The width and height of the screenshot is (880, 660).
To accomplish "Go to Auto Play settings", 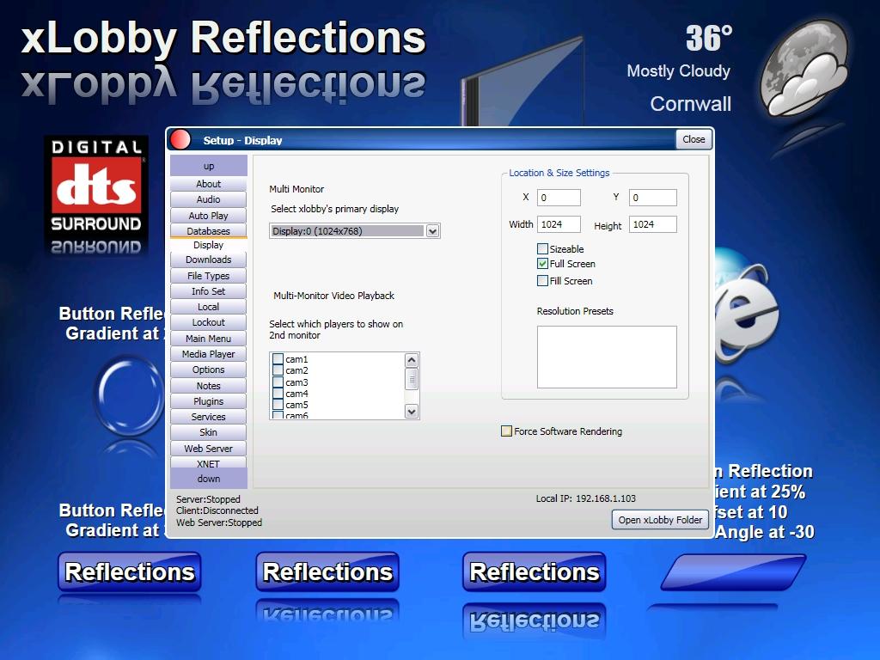I will tap(208, 216).
